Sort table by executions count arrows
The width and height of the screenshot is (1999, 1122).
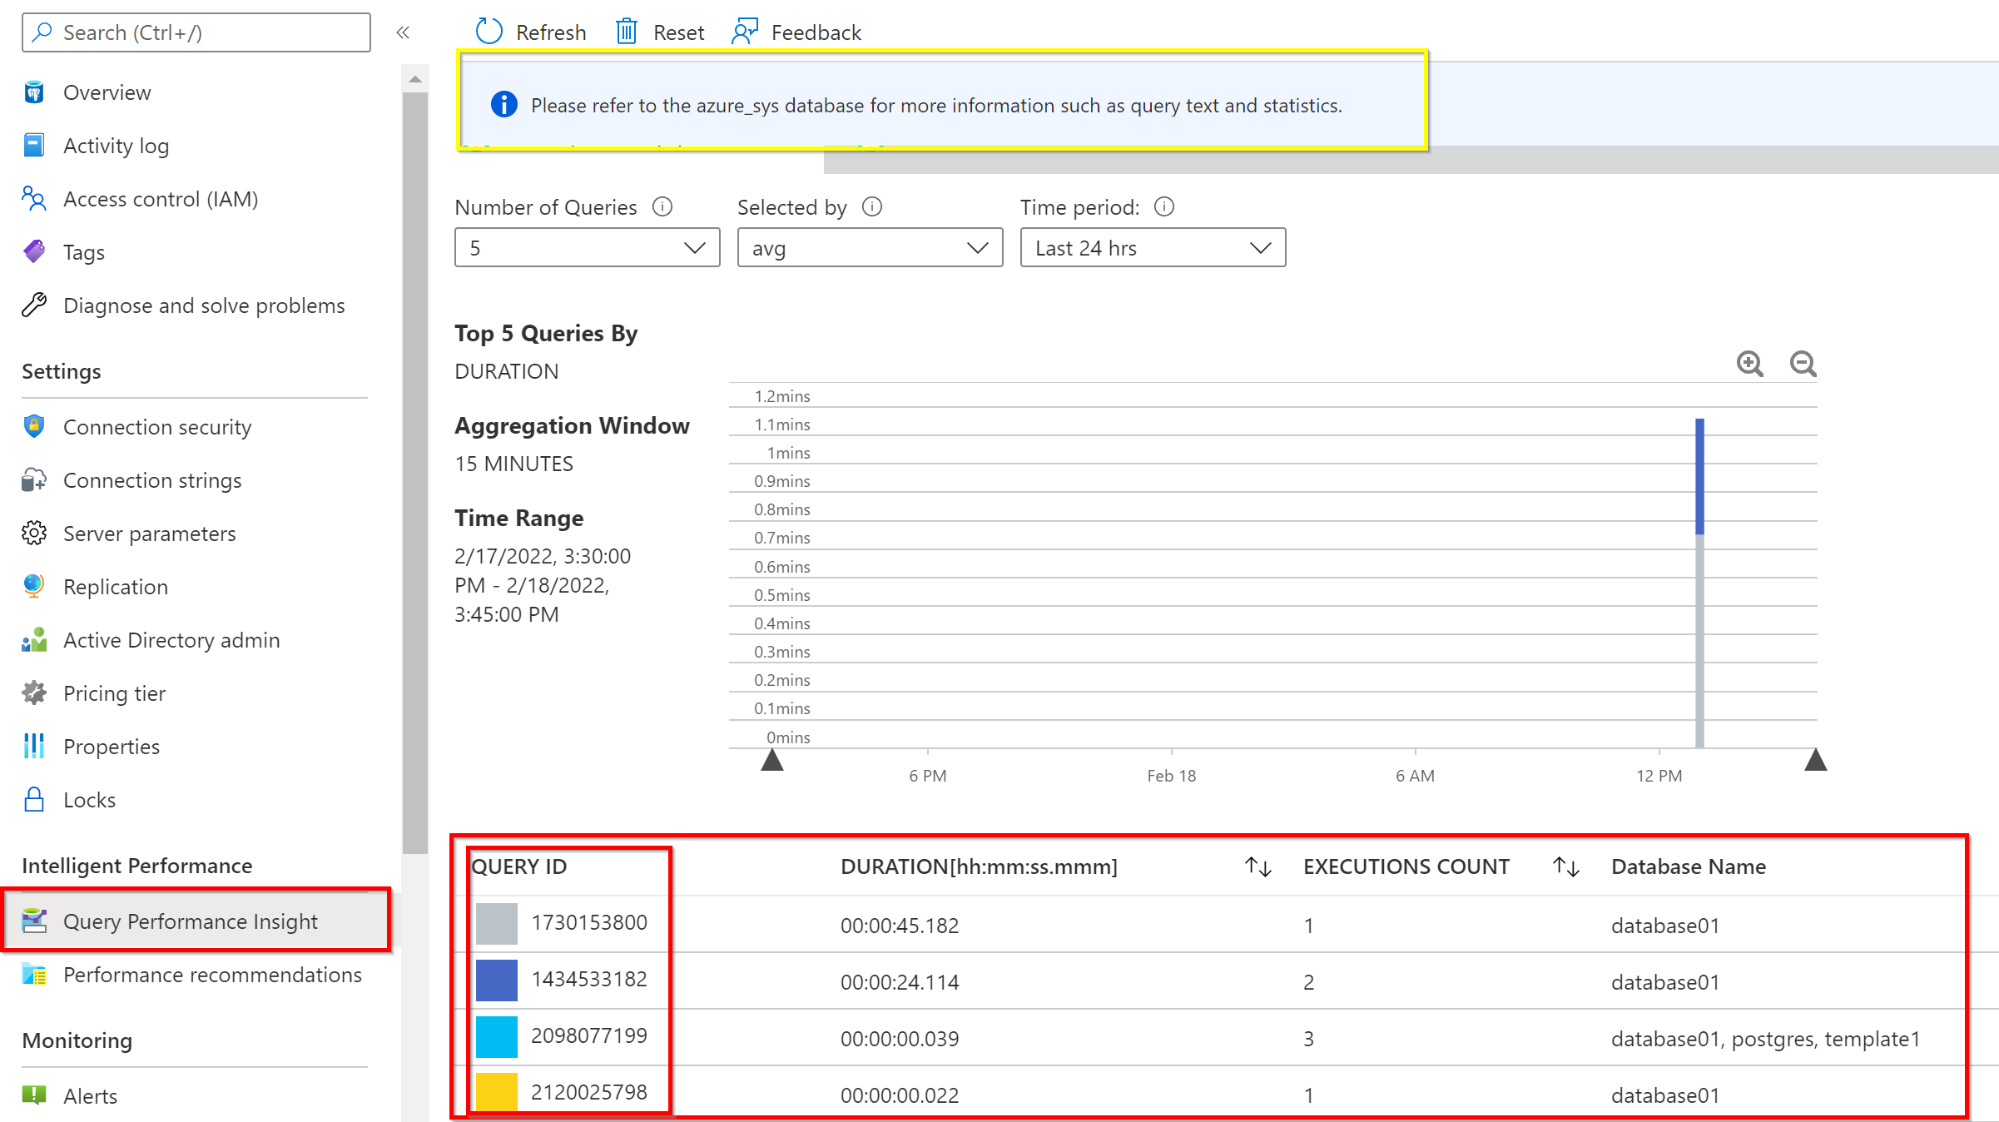tap(1565, 866)
